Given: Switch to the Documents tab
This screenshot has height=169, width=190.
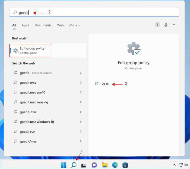Looking at the screenshot, I should (x=43, y=25).
